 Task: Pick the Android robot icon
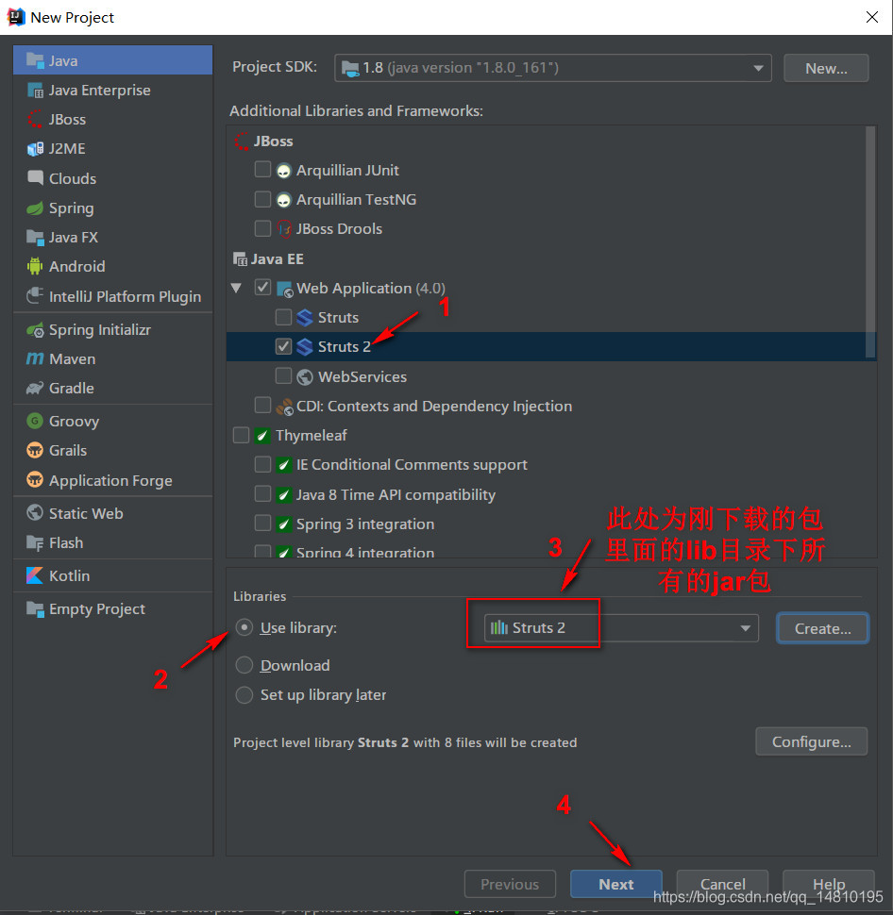pos(35,266)
